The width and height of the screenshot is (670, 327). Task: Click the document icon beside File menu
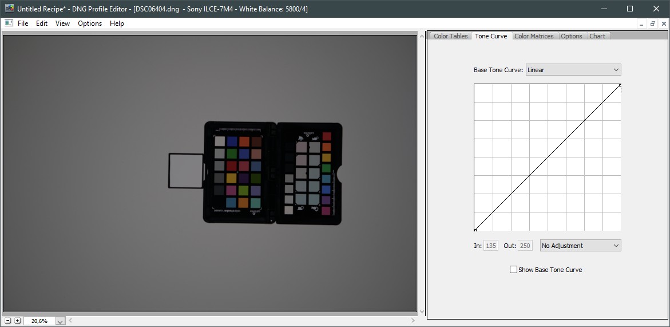9,23
